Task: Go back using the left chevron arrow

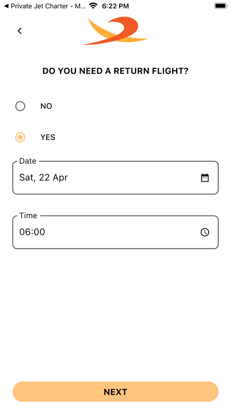Action: click(19, 31)
